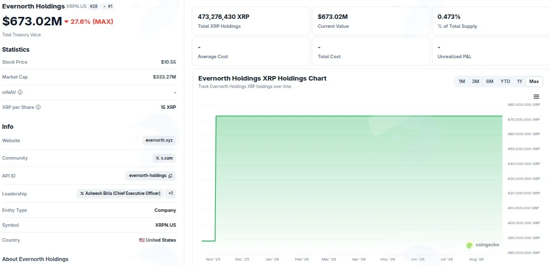Click the Statistics section heading
Viewport: 549px width, 266px height.
pyautogui.click(x=16, y=50)
